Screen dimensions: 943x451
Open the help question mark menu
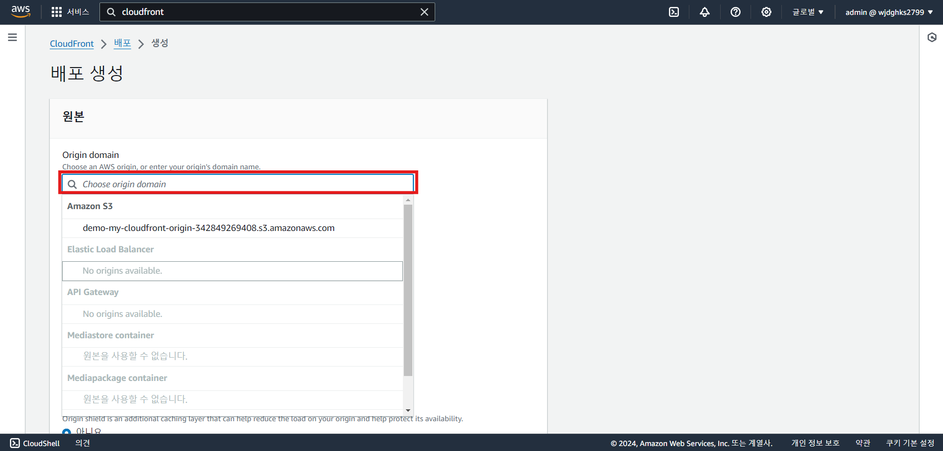(x=736, y=12)
